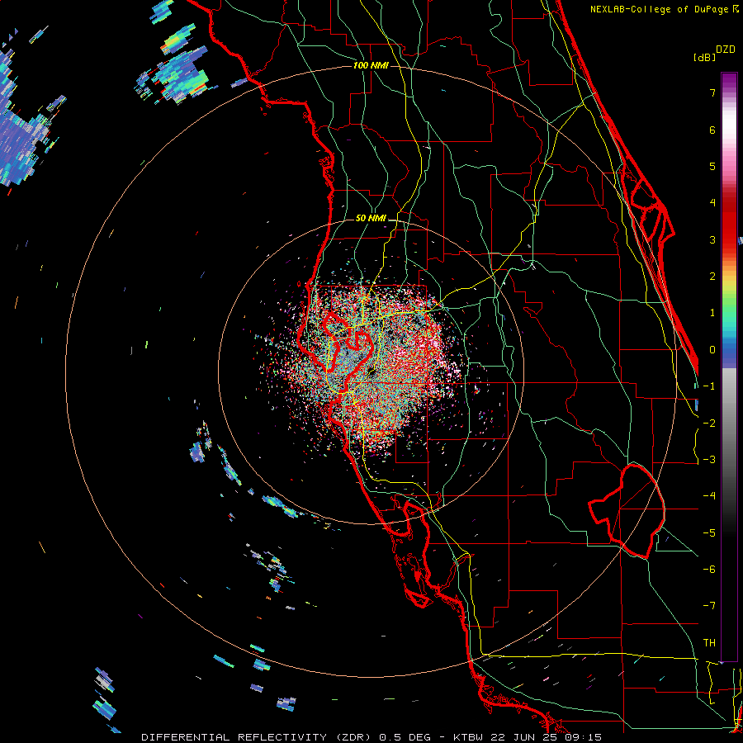Click the 50 NMI range ring label

tap(371, 219)
